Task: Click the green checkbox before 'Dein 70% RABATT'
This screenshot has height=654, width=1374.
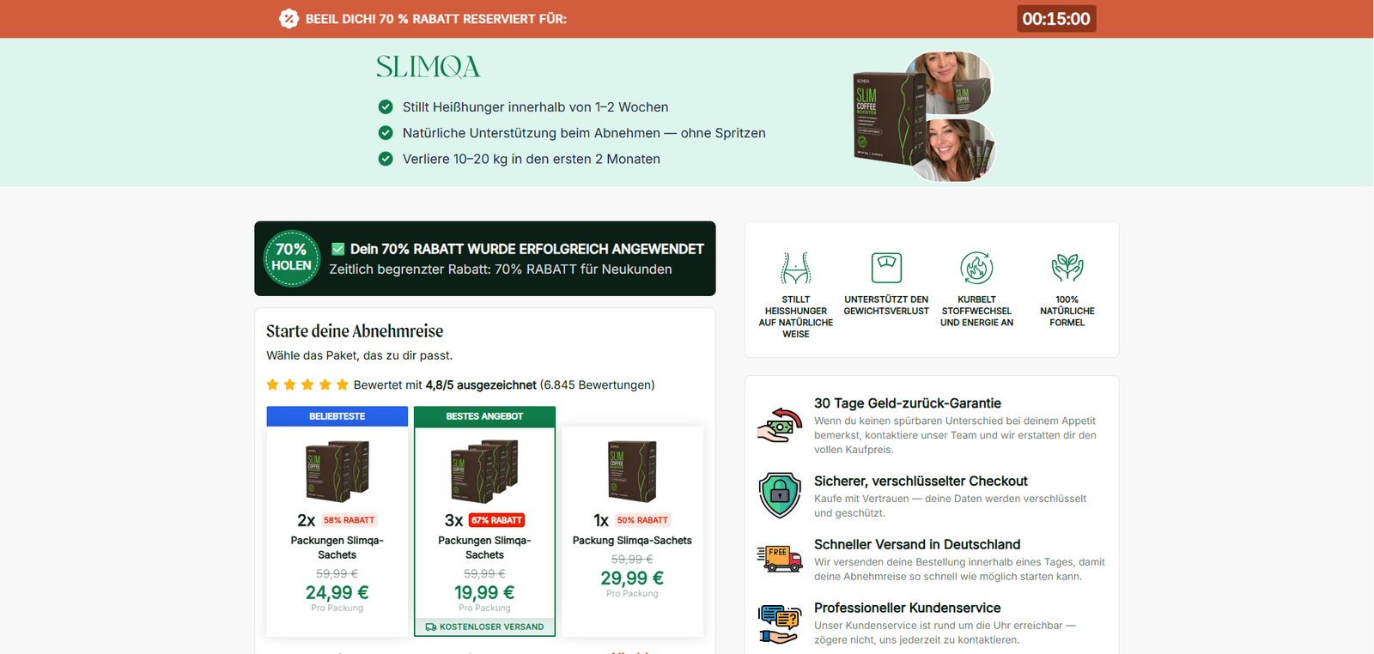Action: click(338, 249)
